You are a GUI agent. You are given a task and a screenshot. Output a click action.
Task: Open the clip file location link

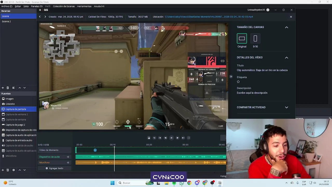click(x=209, y=17)
